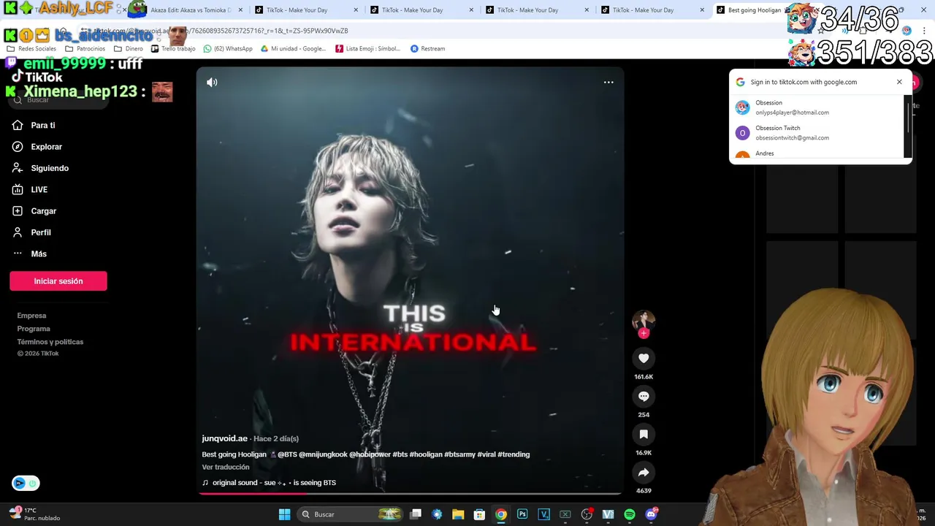Viewport: 935px width, 526px height.
Task: Choose the Obsession Twitch Google account
Action: [x=818, y=133]
